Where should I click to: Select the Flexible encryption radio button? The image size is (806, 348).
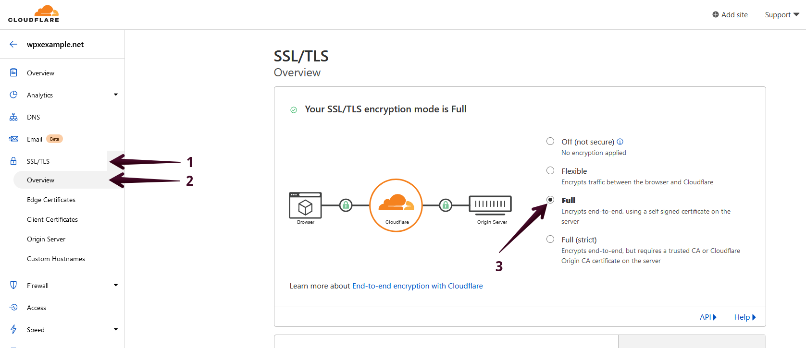[550, 170]
